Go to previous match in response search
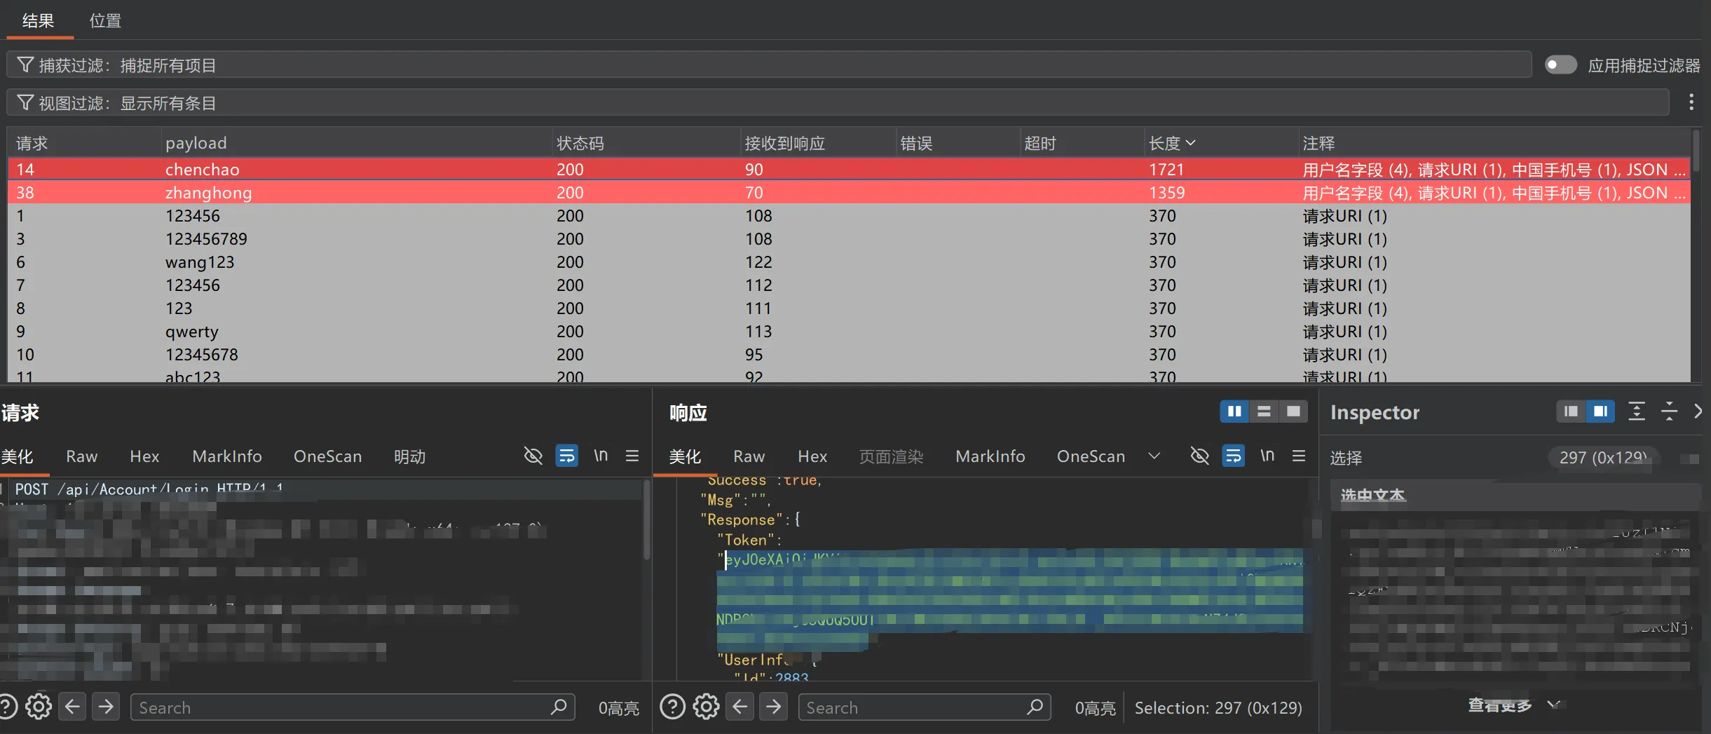The height and width of the screenshot is (734, 1711). [x=739, y=707]
